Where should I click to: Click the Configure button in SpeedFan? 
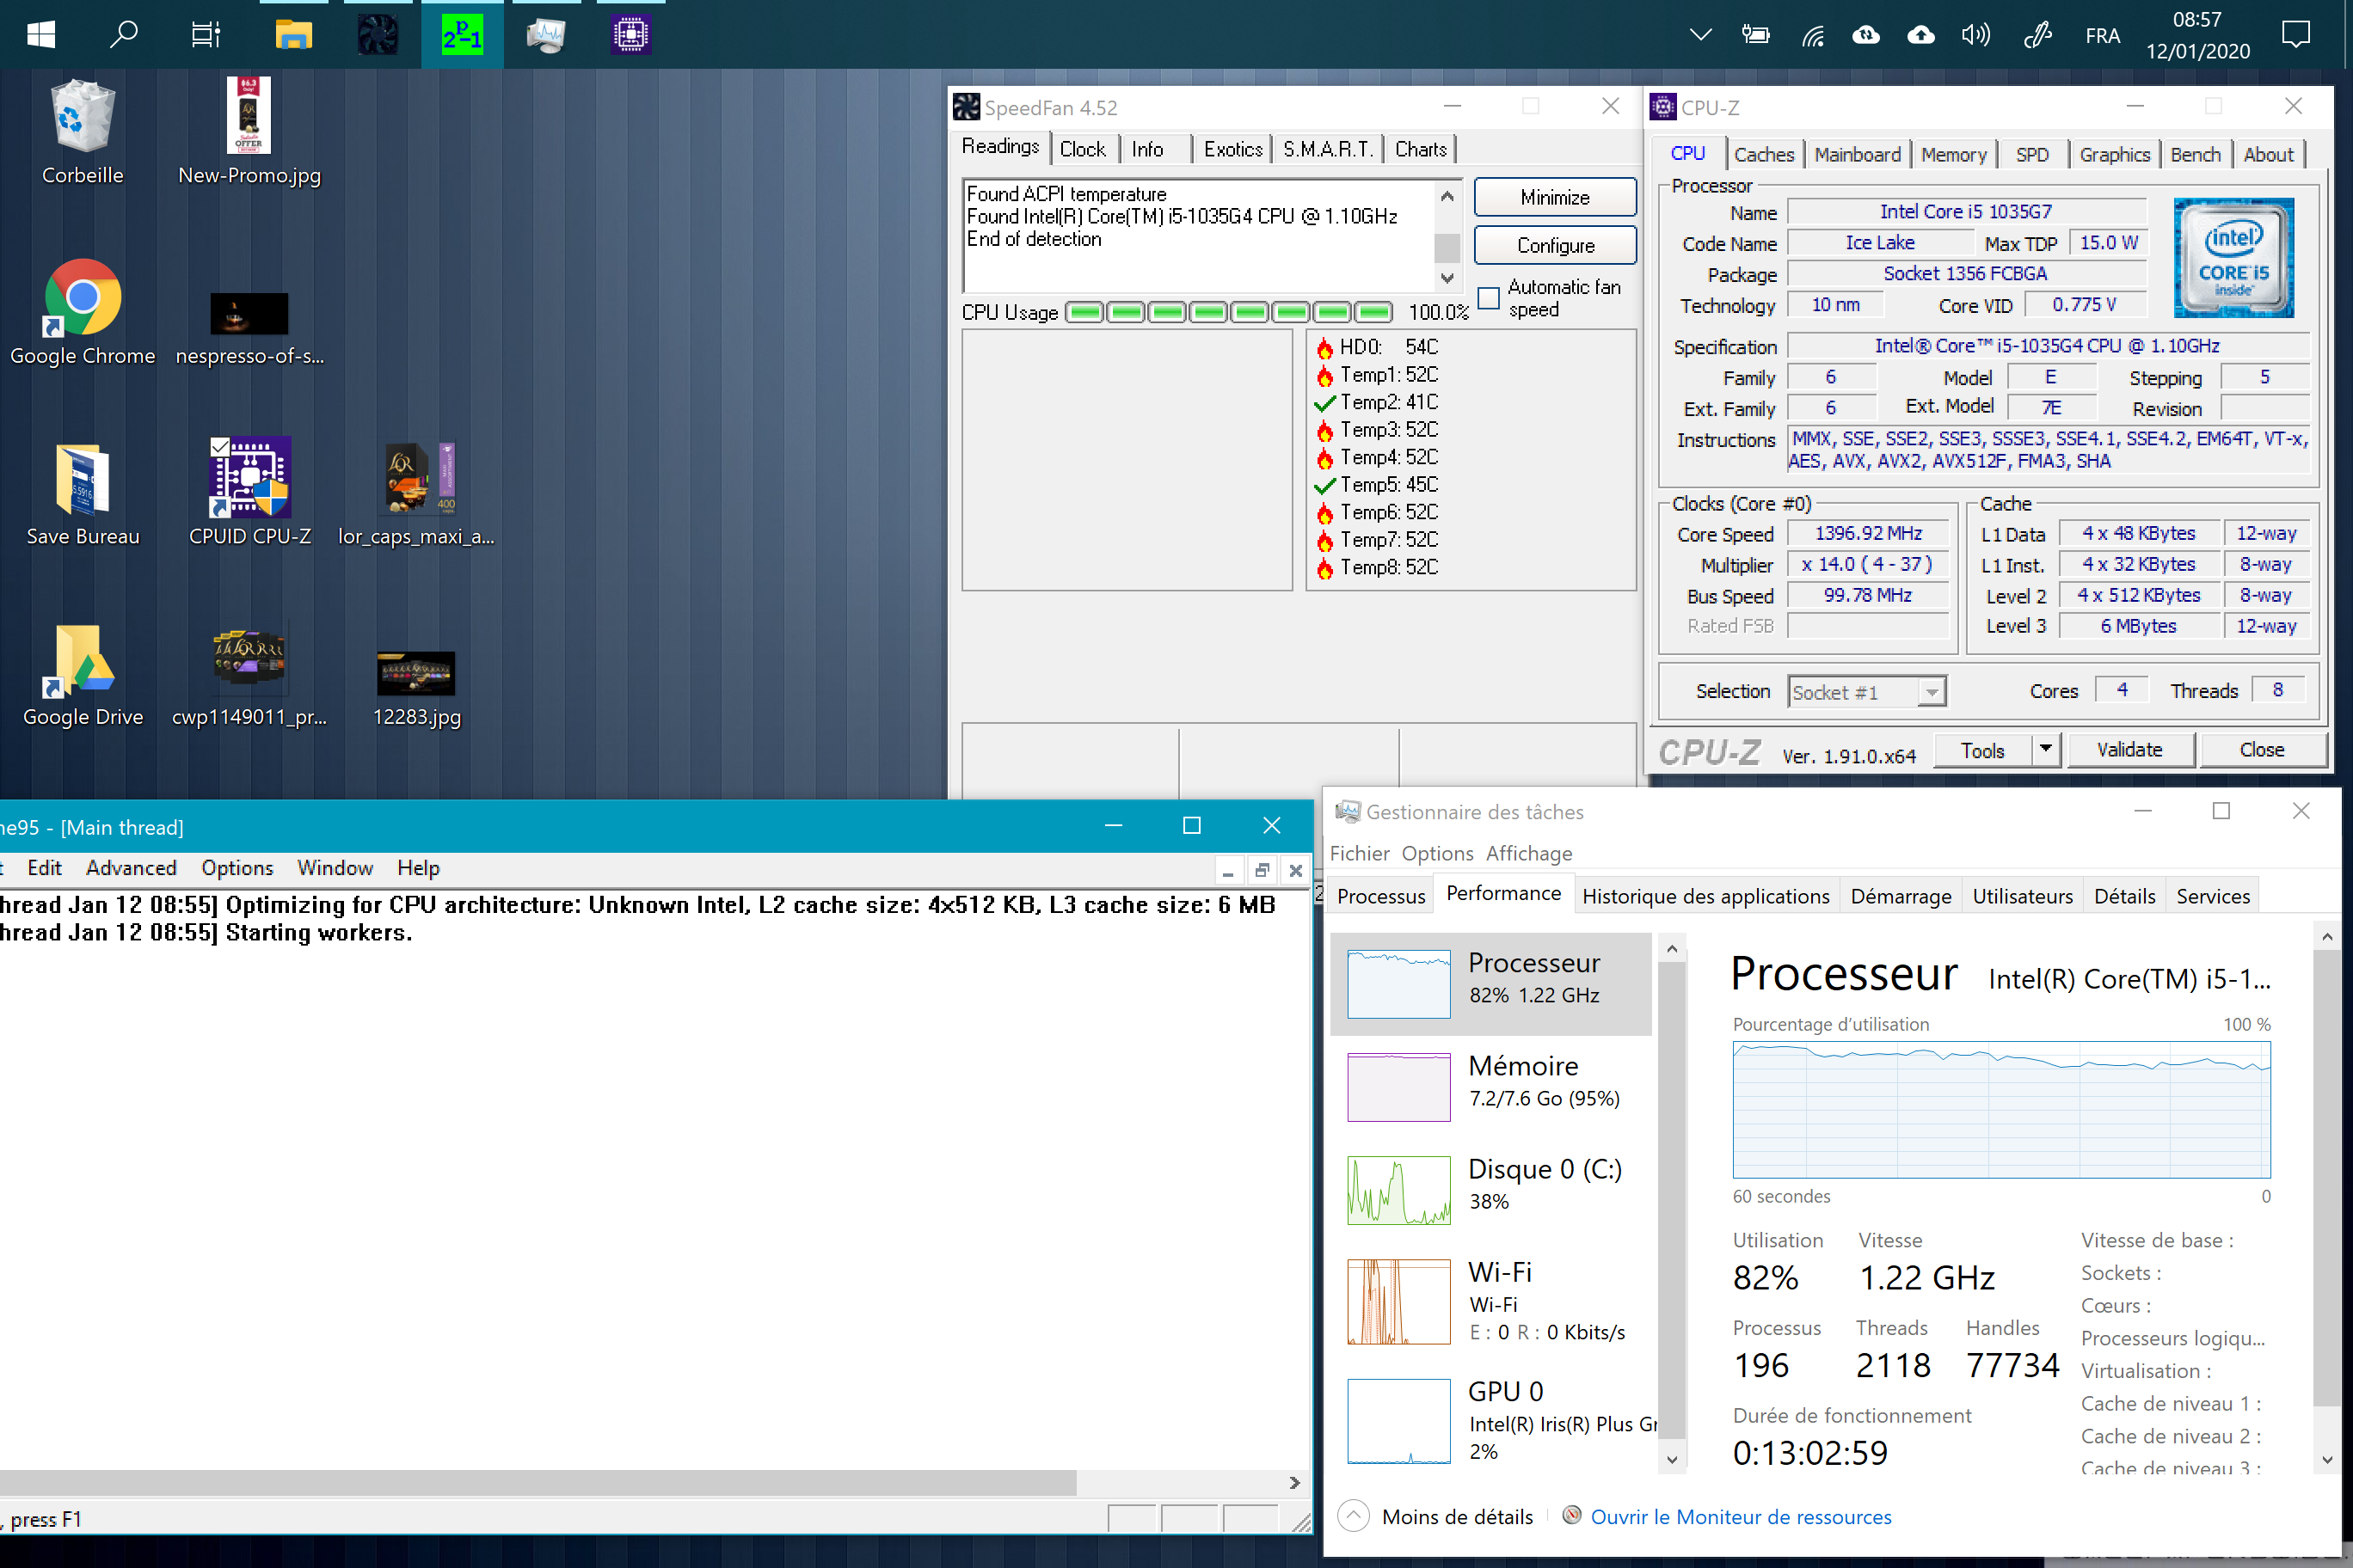coord(1555,245)
